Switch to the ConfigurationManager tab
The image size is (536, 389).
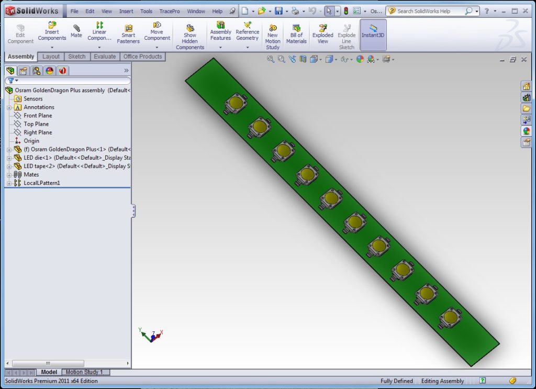(x=37, y=70)
